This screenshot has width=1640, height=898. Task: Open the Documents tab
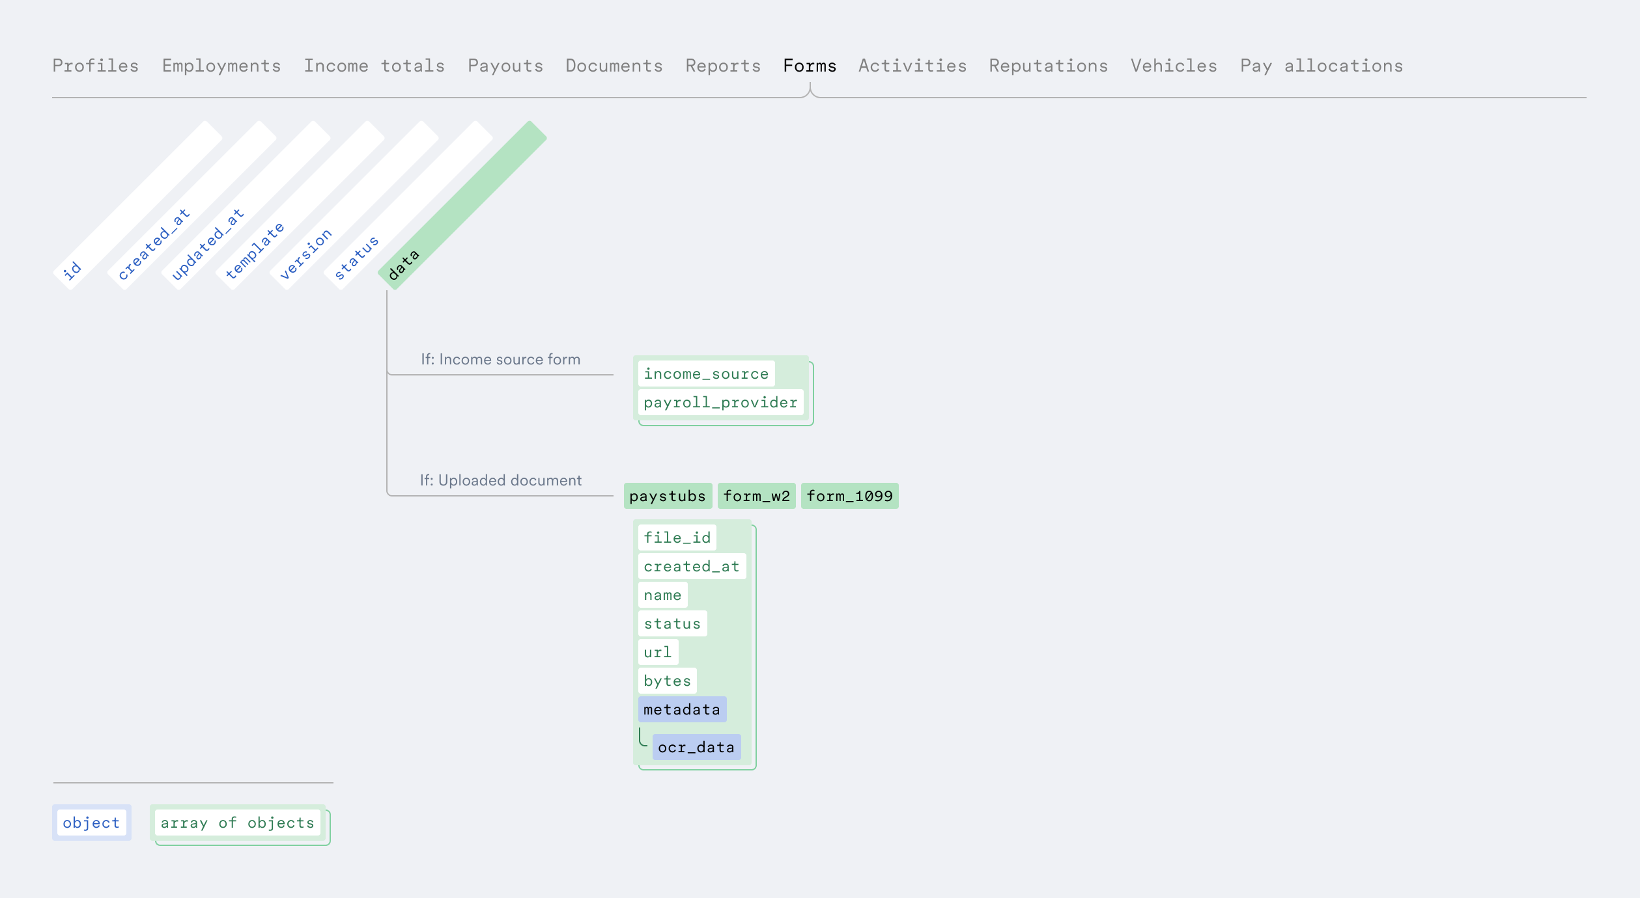pos(614,66)
